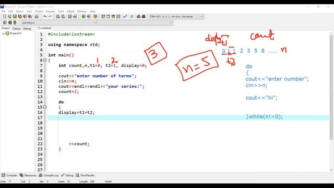The image size is (334, 188).
Task: Click the Run toolbar icon
Action: [108, 16]
